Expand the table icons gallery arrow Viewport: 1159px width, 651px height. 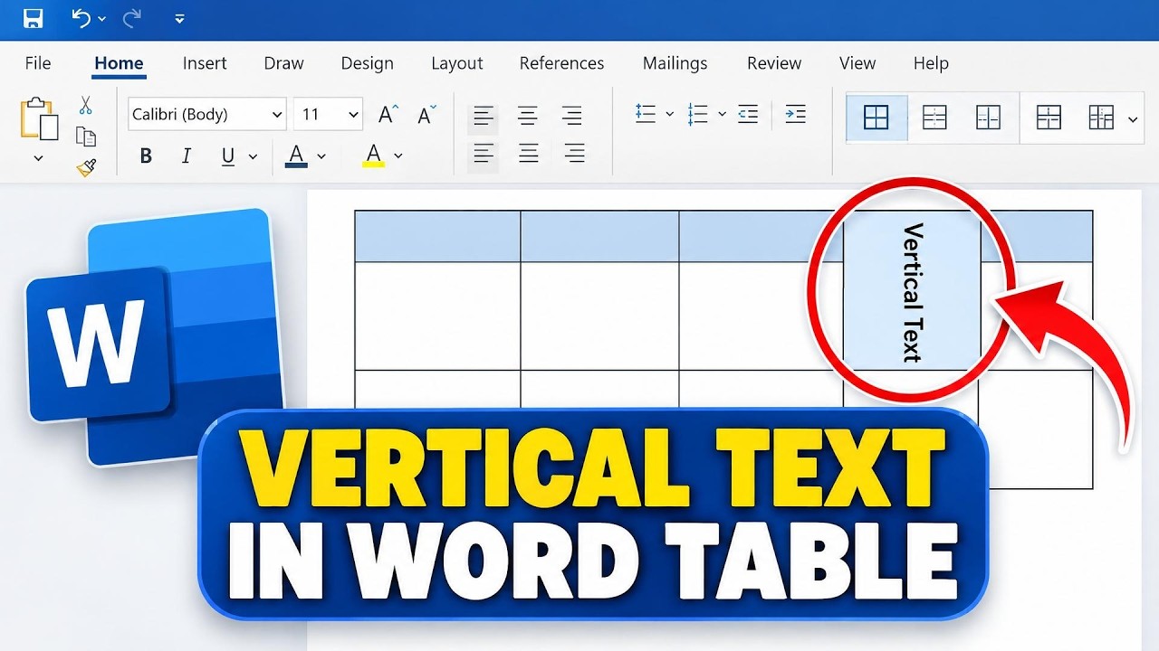tap(1134, 118)
